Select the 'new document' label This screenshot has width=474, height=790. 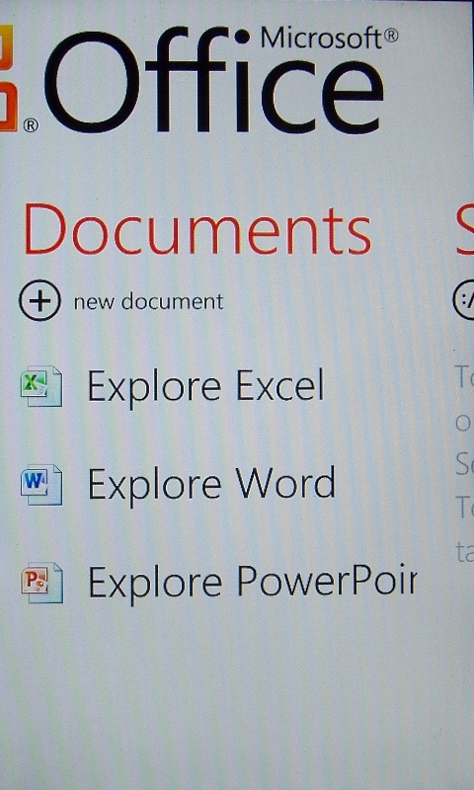pyautogui.click(x=148, y=301)
